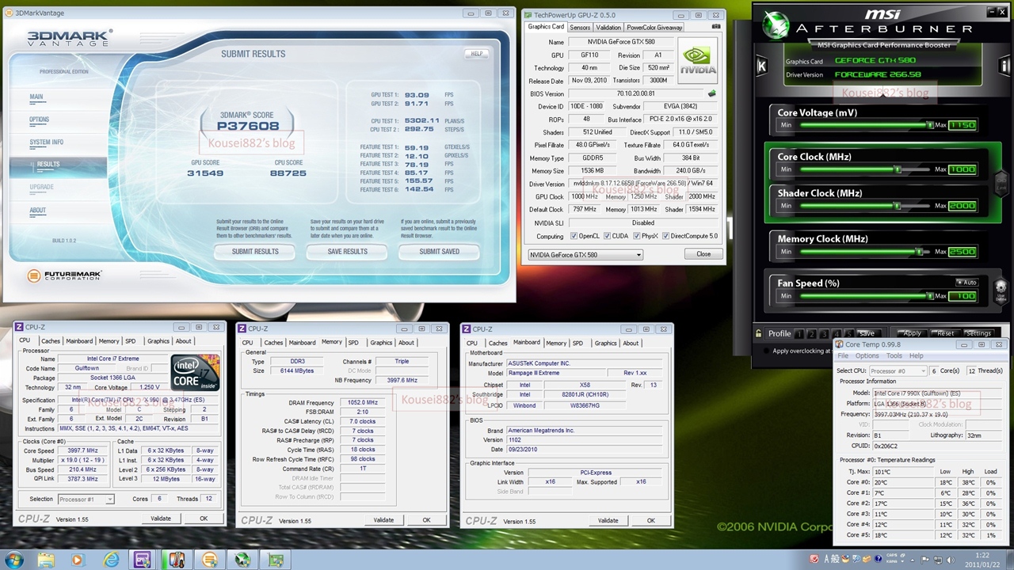1014x570 pixels.
Task: Open the GPU selection dropdown in GPU-Z
Action: pos(585,254)
